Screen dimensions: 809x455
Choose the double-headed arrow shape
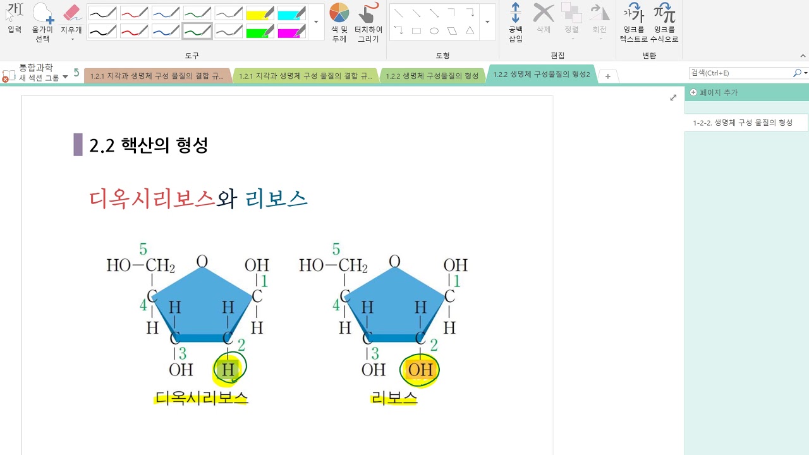point(434,13)
